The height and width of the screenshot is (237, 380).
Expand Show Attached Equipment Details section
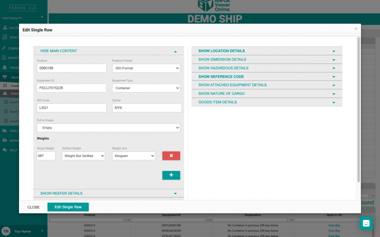(x=267, y=85)
